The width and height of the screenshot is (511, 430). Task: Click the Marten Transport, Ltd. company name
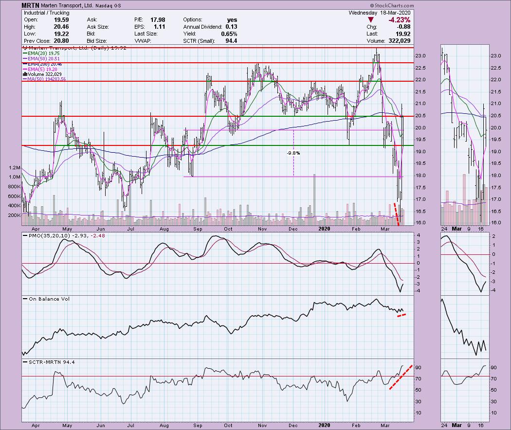pyautogui.click(x=68, y=5)
